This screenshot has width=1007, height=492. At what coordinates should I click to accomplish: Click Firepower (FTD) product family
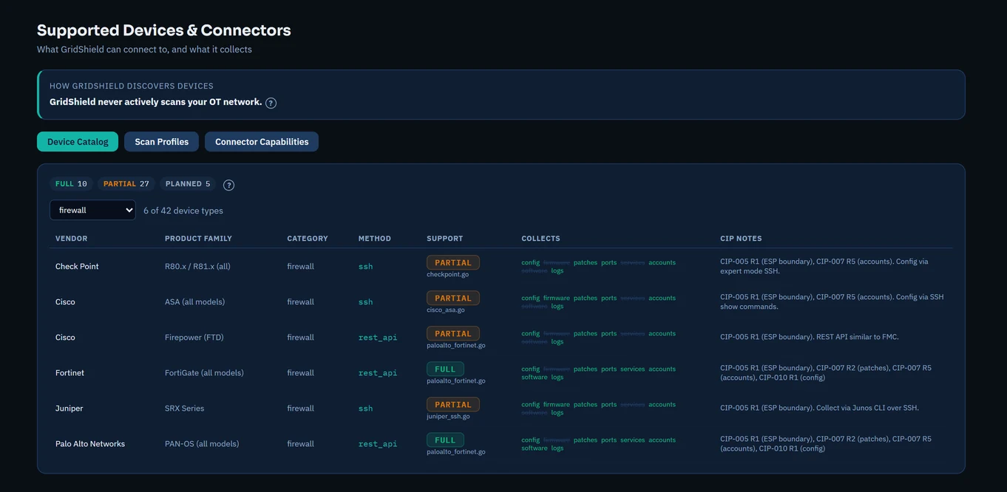coord(194,337)
